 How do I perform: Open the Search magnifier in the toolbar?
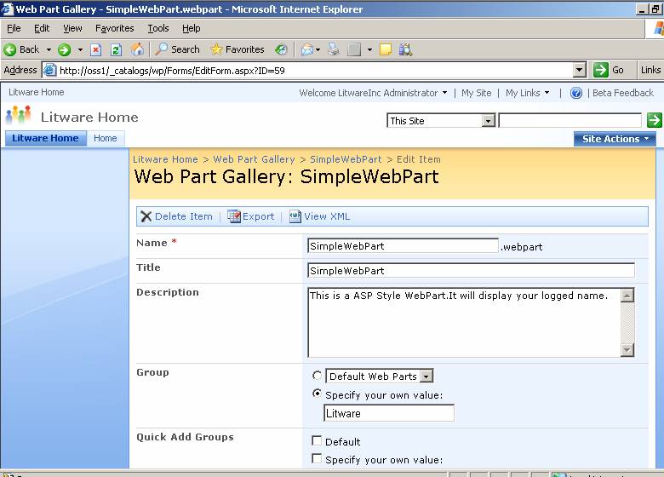tap(161, 49)
